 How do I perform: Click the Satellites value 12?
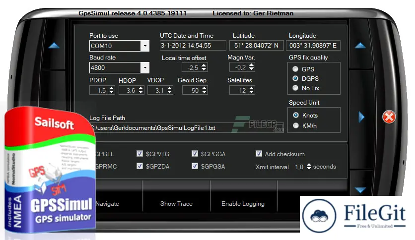click(x=242, y=91)
